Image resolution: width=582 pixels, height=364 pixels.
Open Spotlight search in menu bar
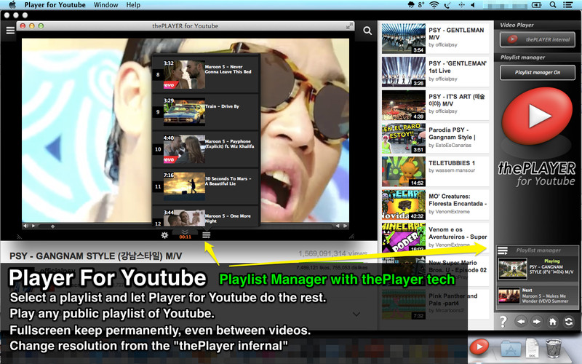553,5
